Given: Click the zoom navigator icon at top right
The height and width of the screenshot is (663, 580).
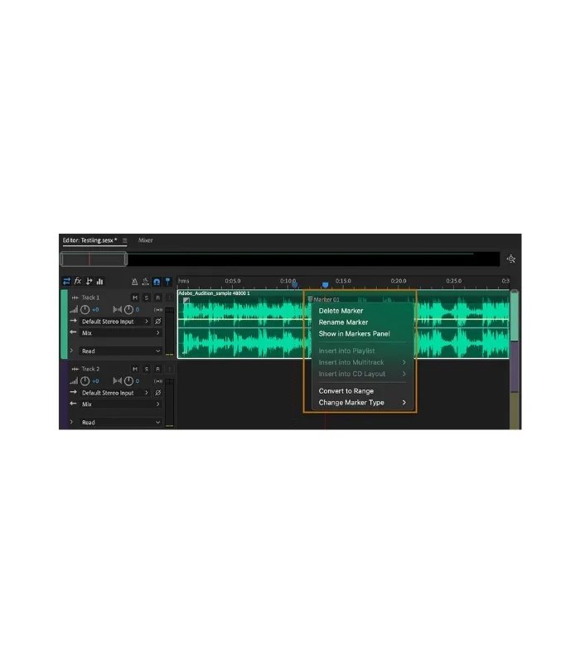Looking at the screenshot, I should [511, 259].
